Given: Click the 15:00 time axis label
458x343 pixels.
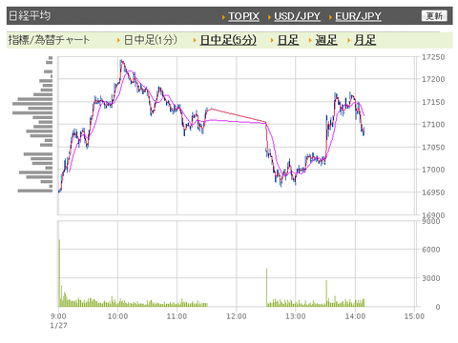Looking at the screenshot, I should [414, 316].
